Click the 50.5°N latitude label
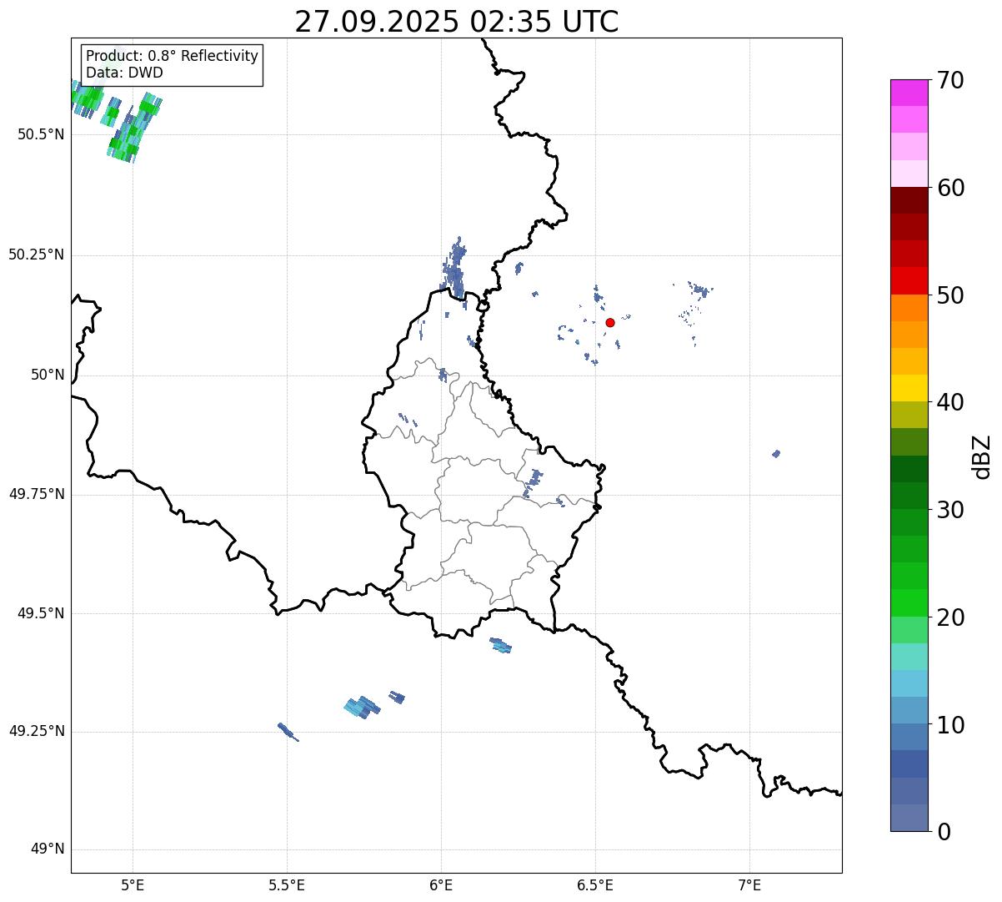Viewport: 1002px width, 902px height. [x=40, y=134]
